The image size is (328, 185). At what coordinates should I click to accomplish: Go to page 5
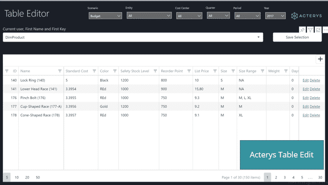[302, 177]
